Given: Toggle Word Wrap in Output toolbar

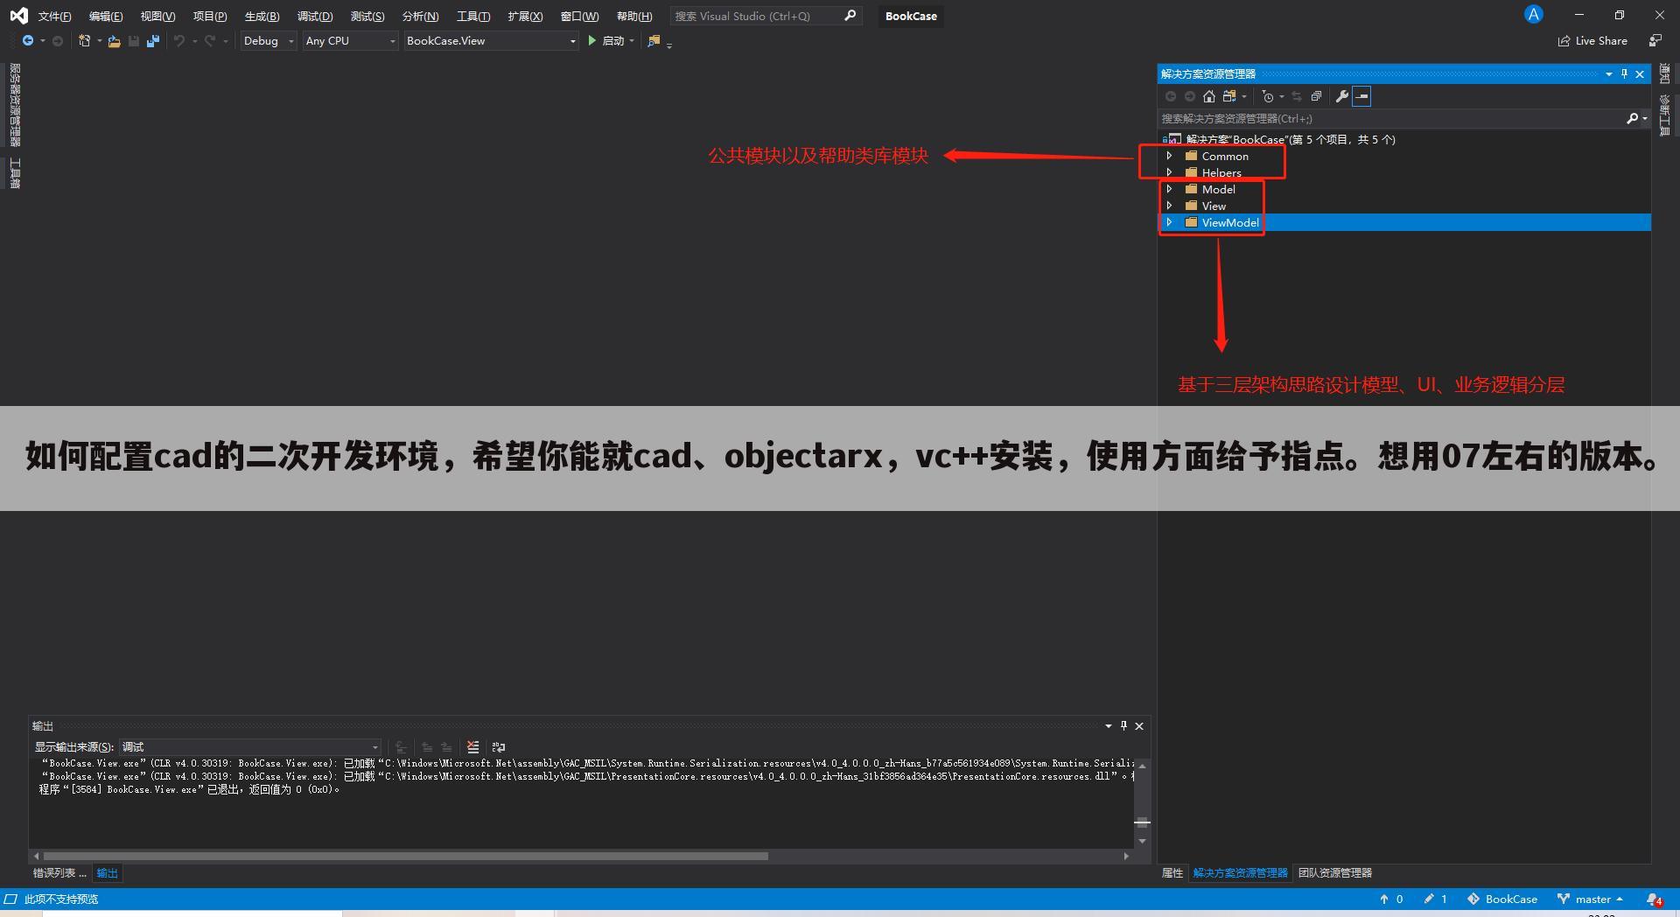Looking at the screenshot, I should [x=499, y=747].
